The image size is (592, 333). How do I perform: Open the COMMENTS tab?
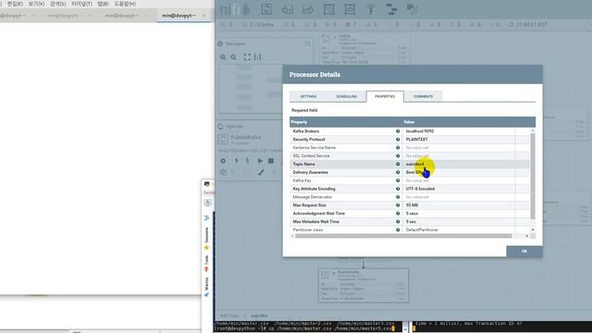point(424,96)
